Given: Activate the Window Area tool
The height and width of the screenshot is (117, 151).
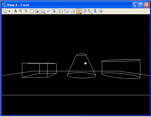Looking at the screenshot, I should pos(32,11).
